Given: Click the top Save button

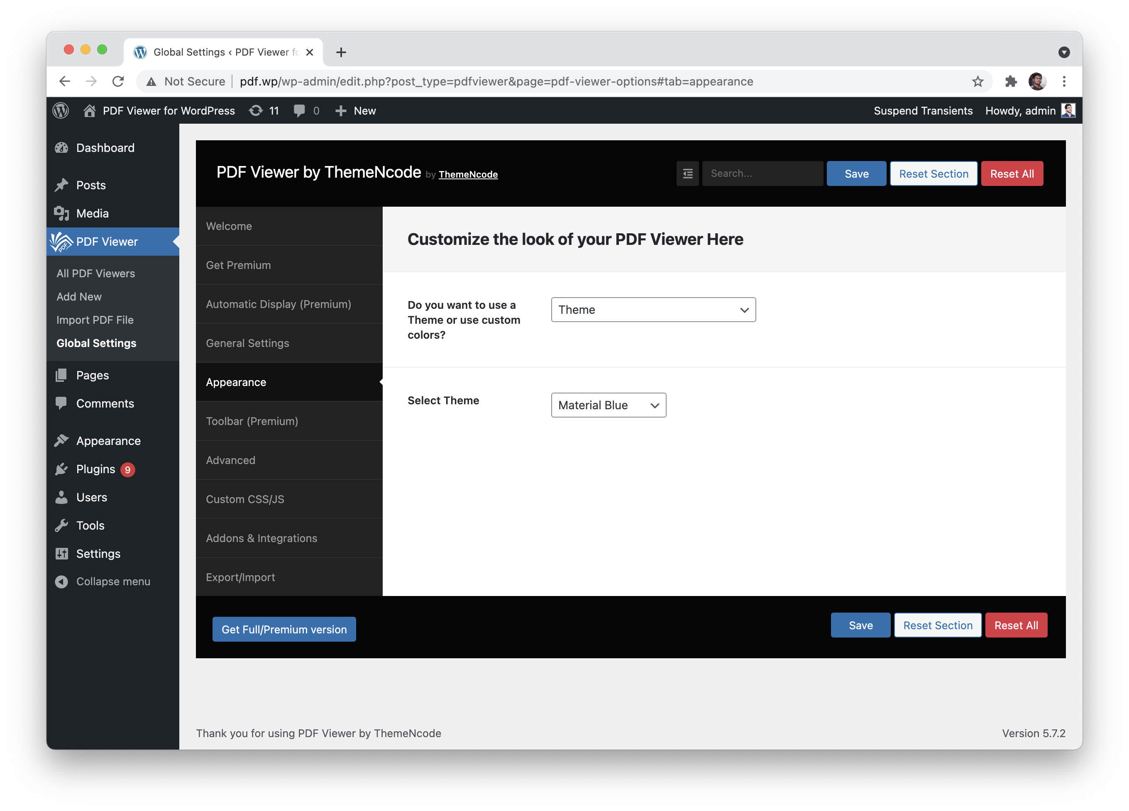Looking at the screenshot, I should [856, 174].
